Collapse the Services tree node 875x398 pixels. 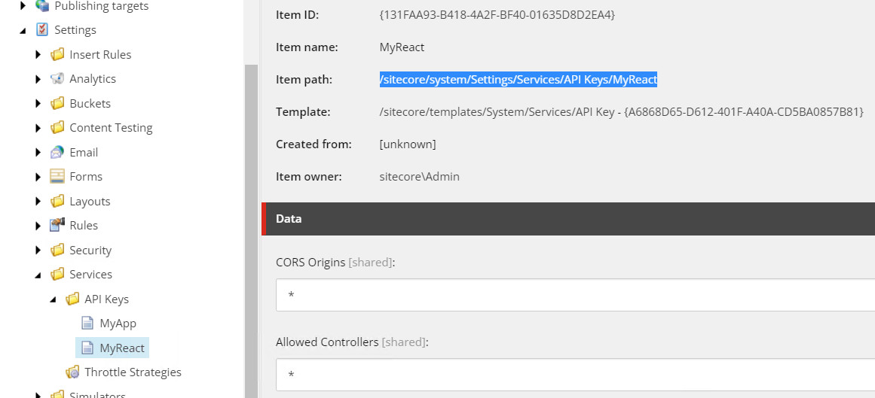(x=38, y=275)
